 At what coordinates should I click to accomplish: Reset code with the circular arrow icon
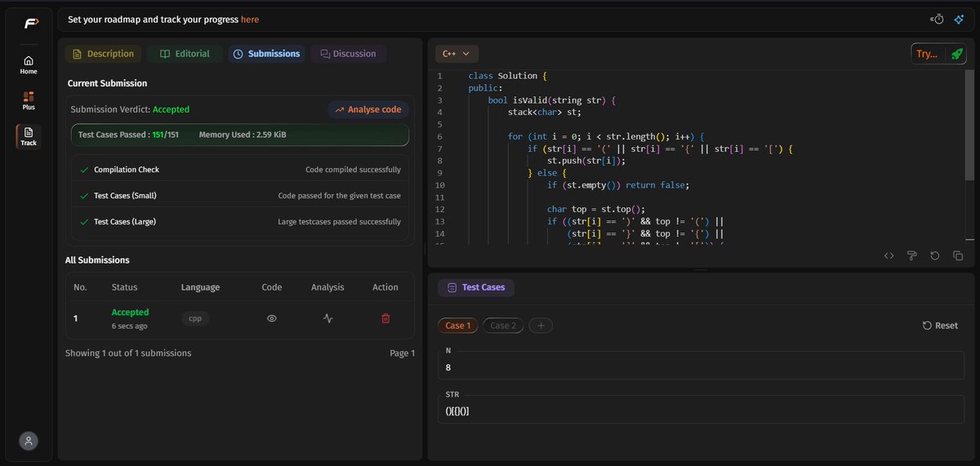(x=935, y=255)
